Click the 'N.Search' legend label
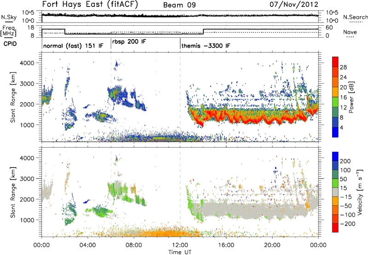Viewport: 368px width, 255px height. coord(355,17)
